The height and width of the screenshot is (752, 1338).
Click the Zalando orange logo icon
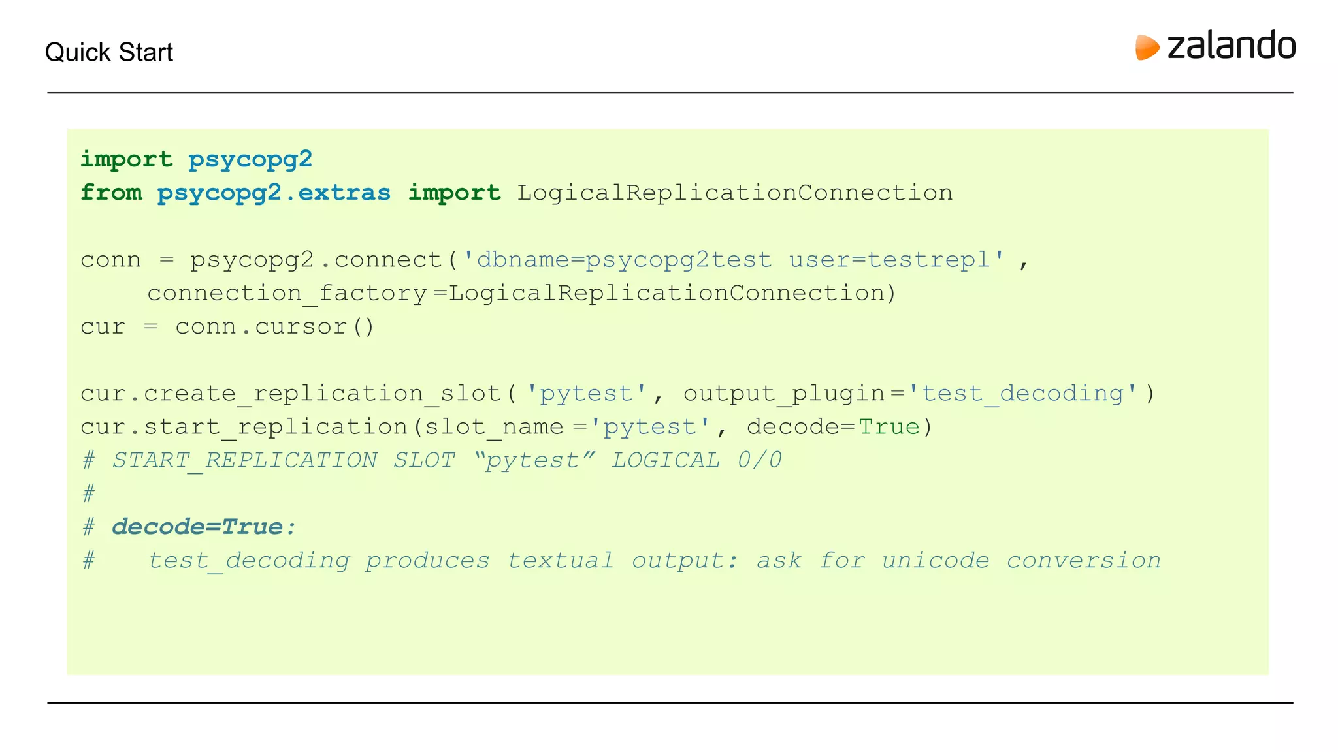(1147, 48)
